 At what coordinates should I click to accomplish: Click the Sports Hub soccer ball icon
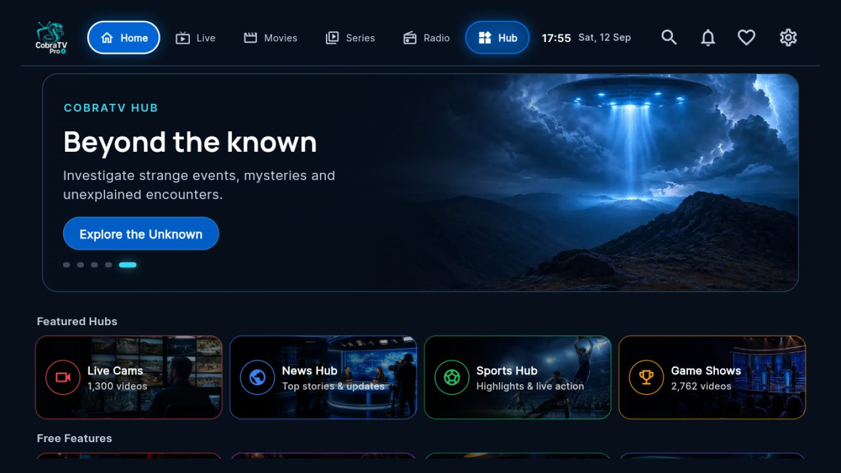[452, 377]
